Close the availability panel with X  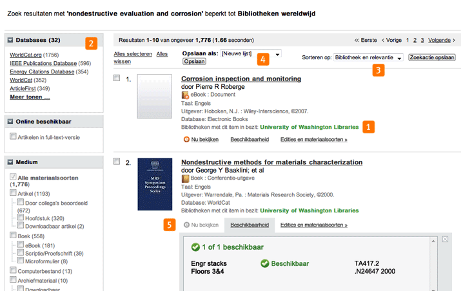[445, 239]
